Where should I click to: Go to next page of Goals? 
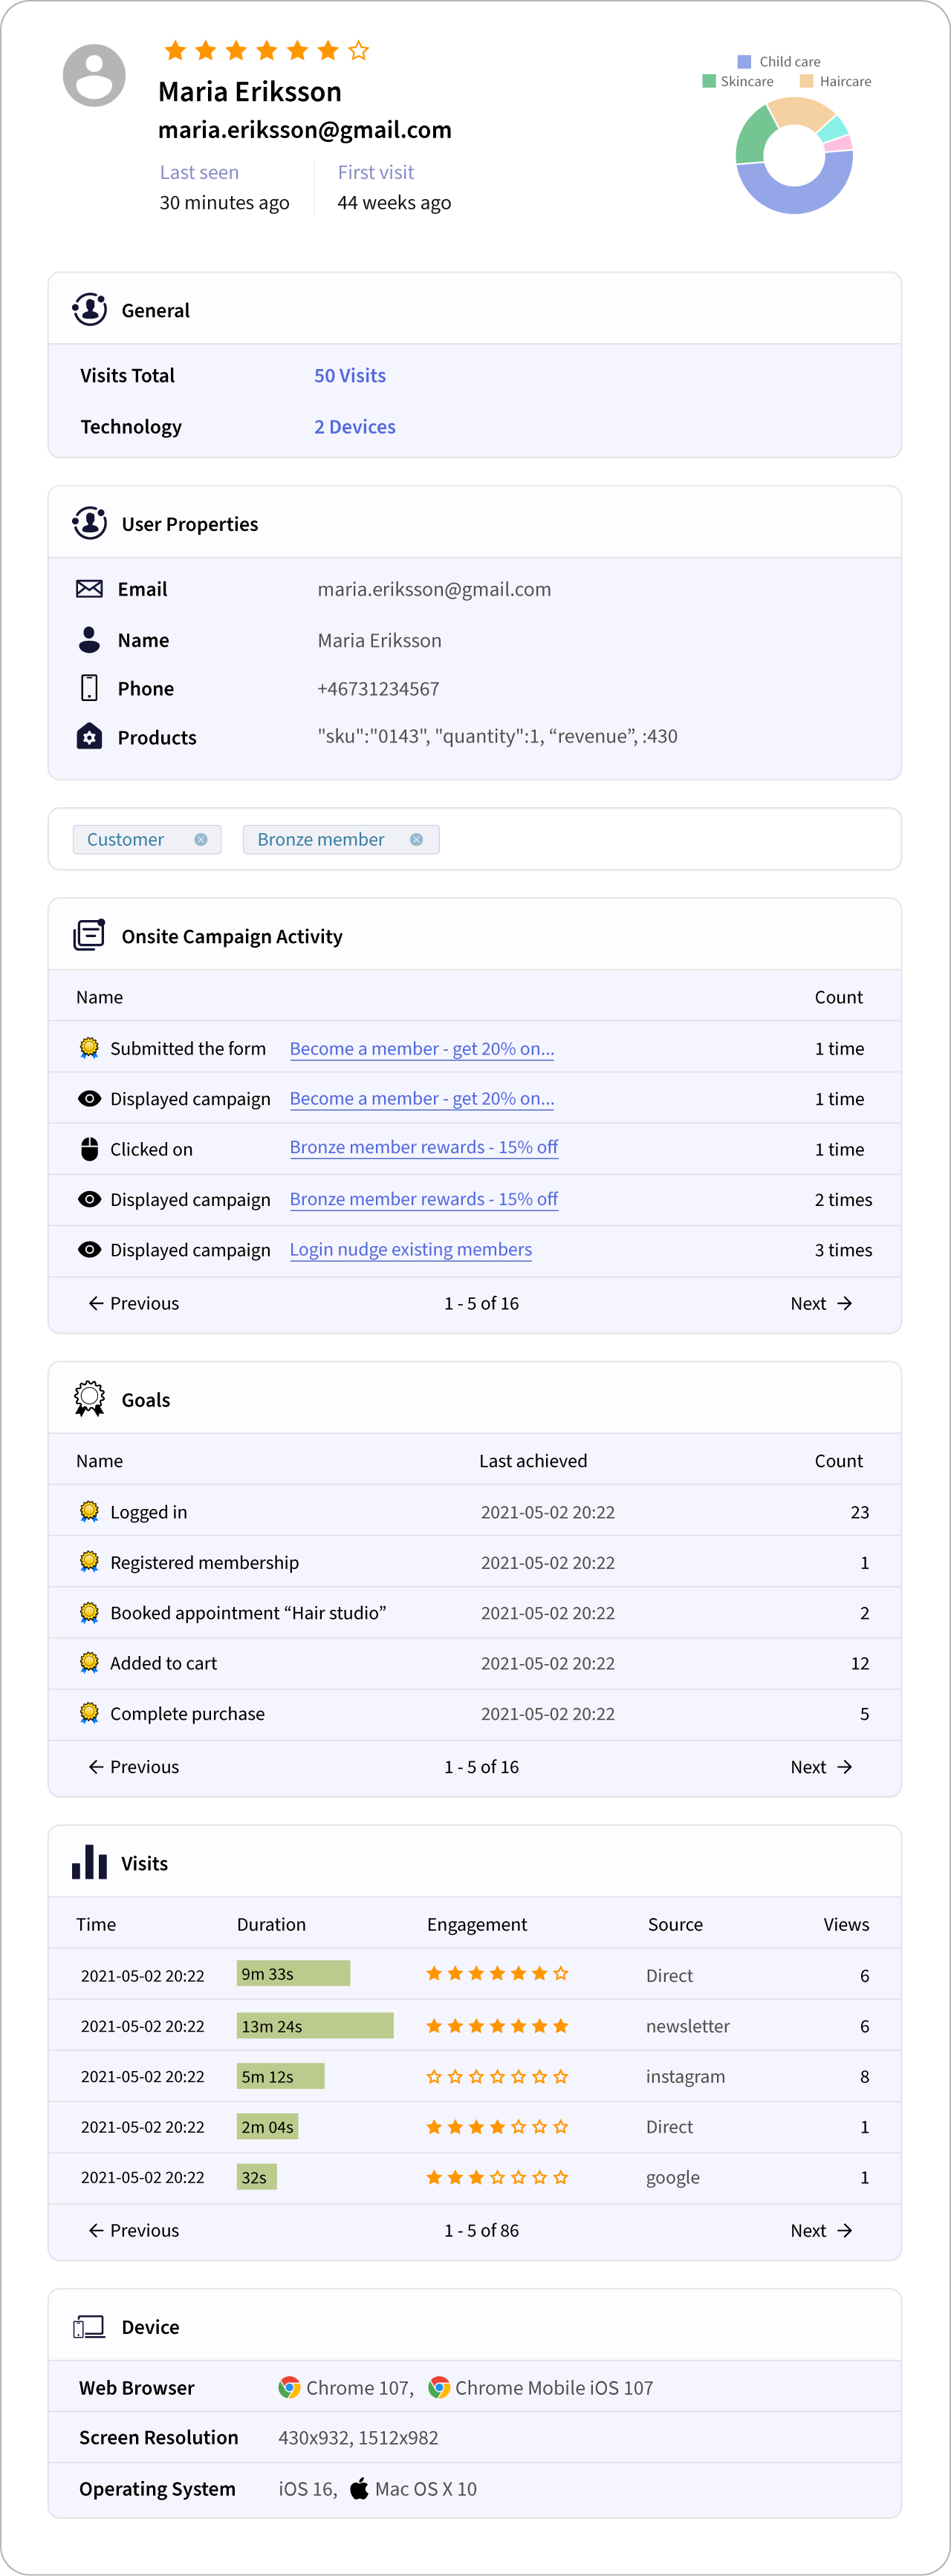[x=821, y=1767]
